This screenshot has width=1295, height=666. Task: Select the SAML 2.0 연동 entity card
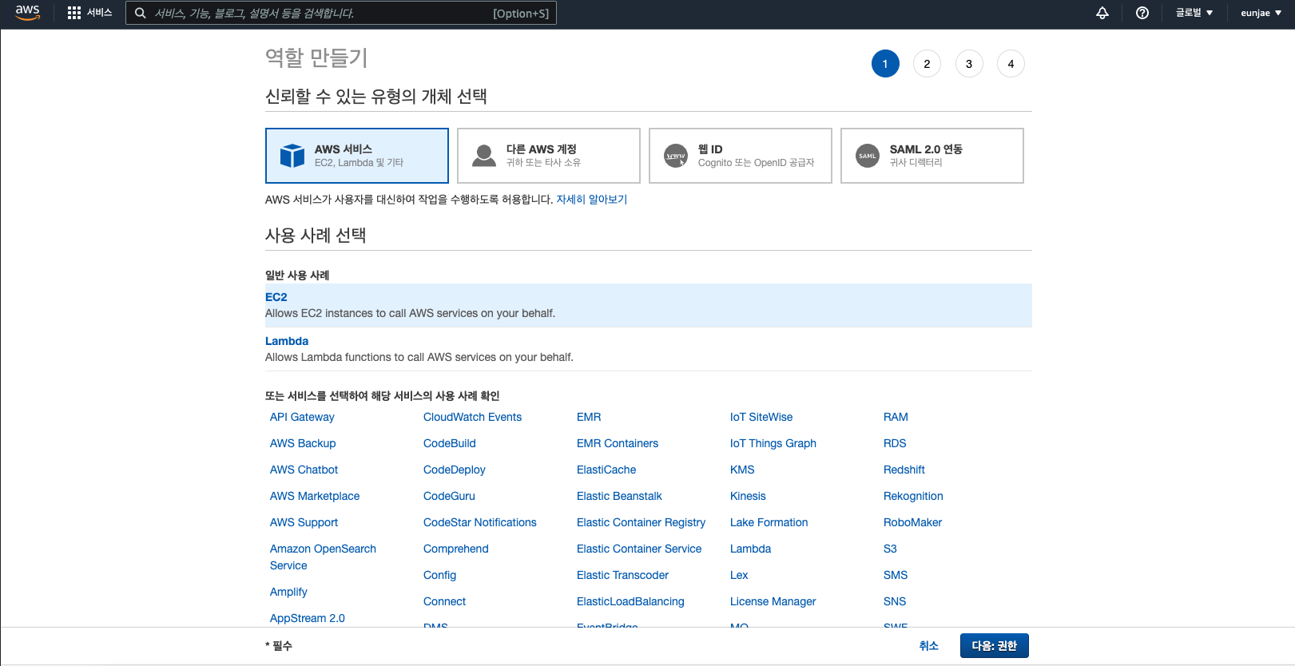point(932,156)
